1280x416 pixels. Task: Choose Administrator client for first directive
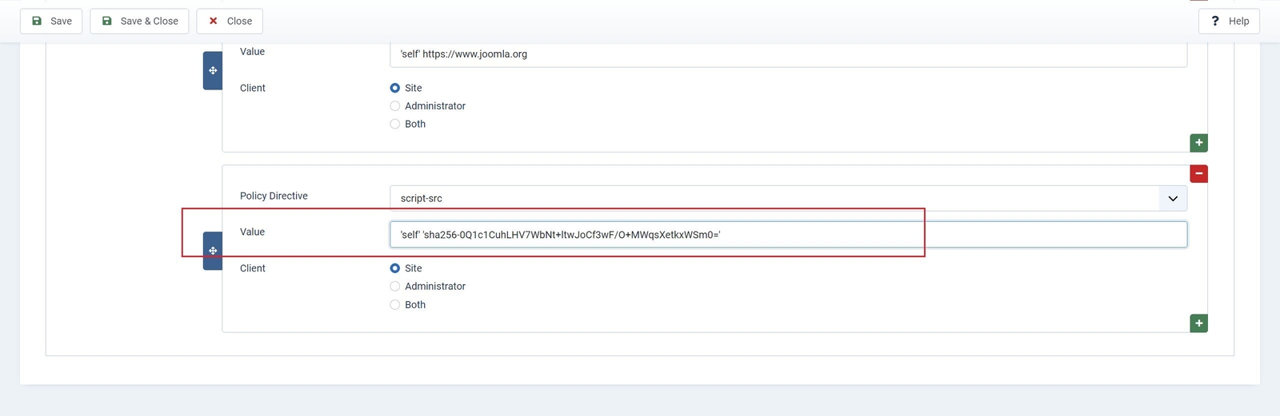click(395, 106)
